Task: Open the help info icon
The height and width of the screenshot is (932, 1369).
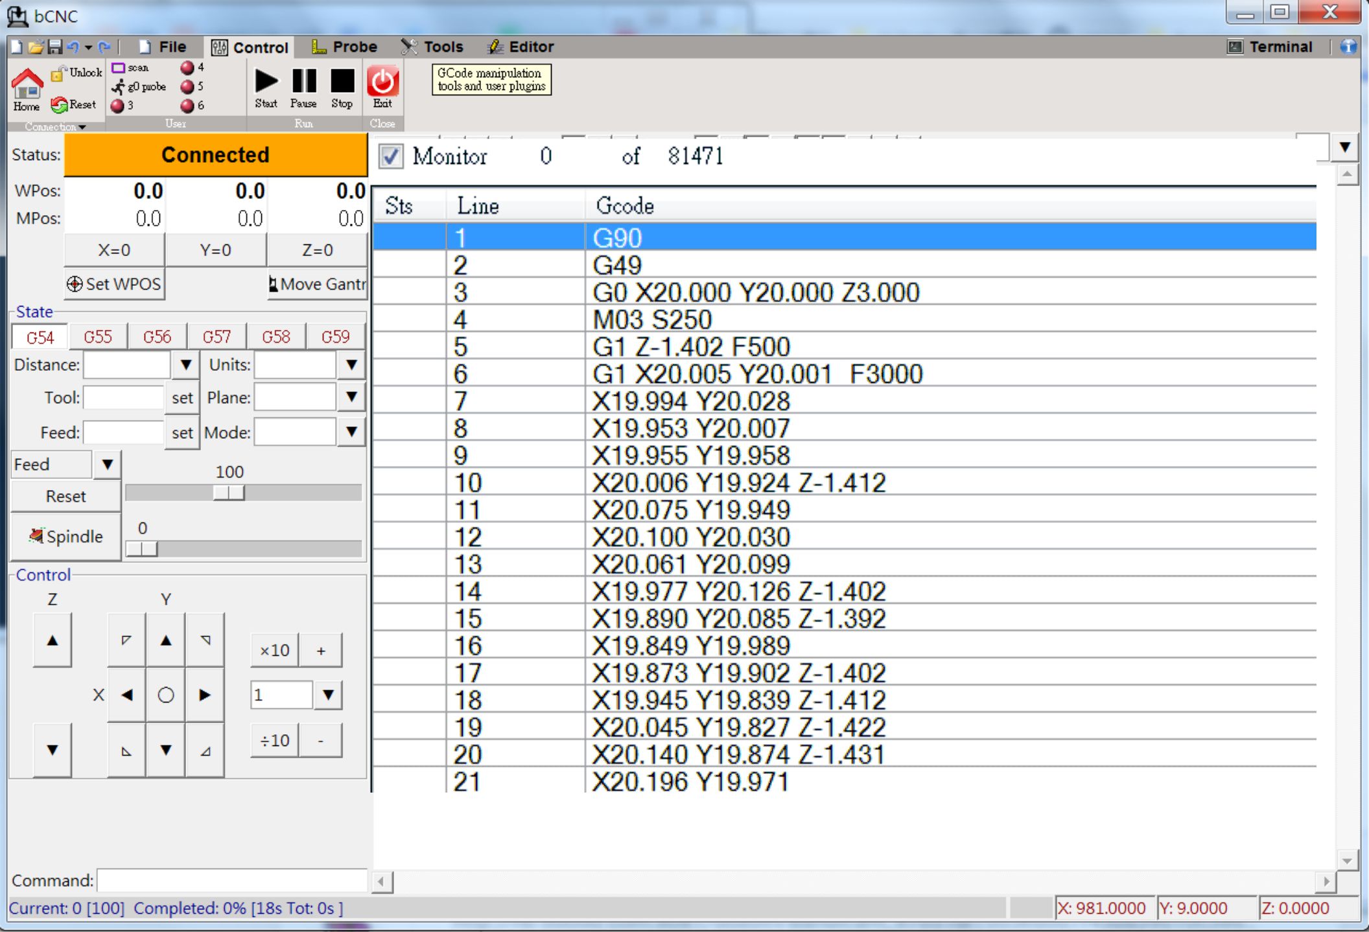Action: (x=1349, y=47)
